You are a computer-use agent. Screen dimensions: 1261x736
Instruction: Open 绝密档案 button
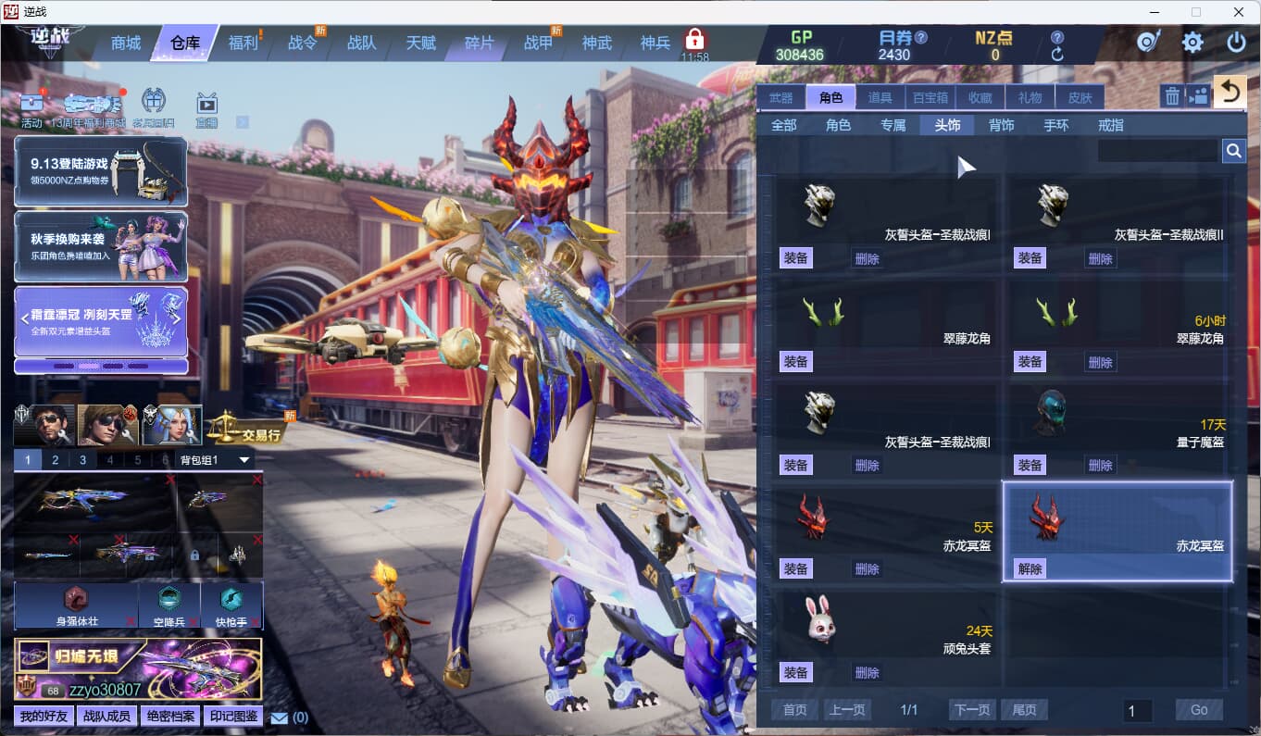point(169,717)
